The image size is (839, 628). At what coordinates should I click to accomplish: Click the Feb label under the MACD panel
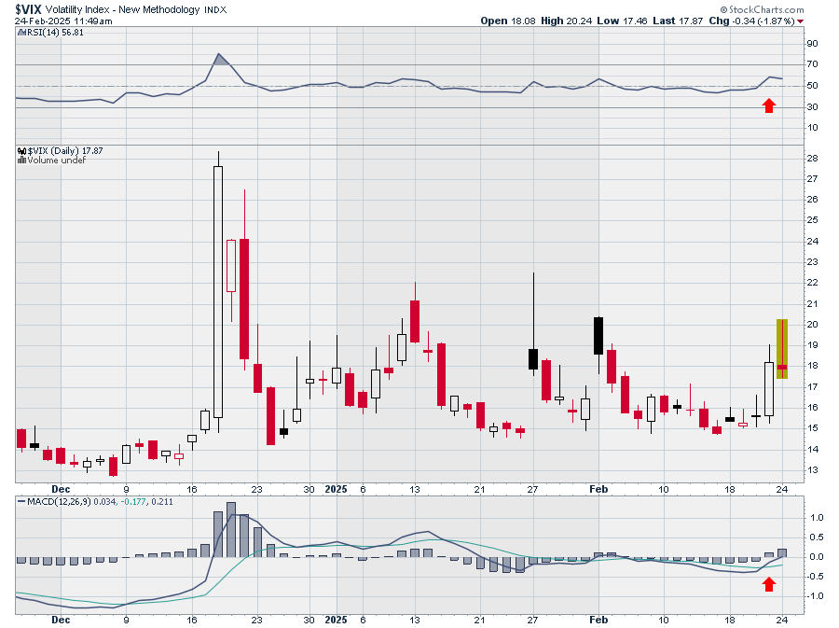[598, 619]
